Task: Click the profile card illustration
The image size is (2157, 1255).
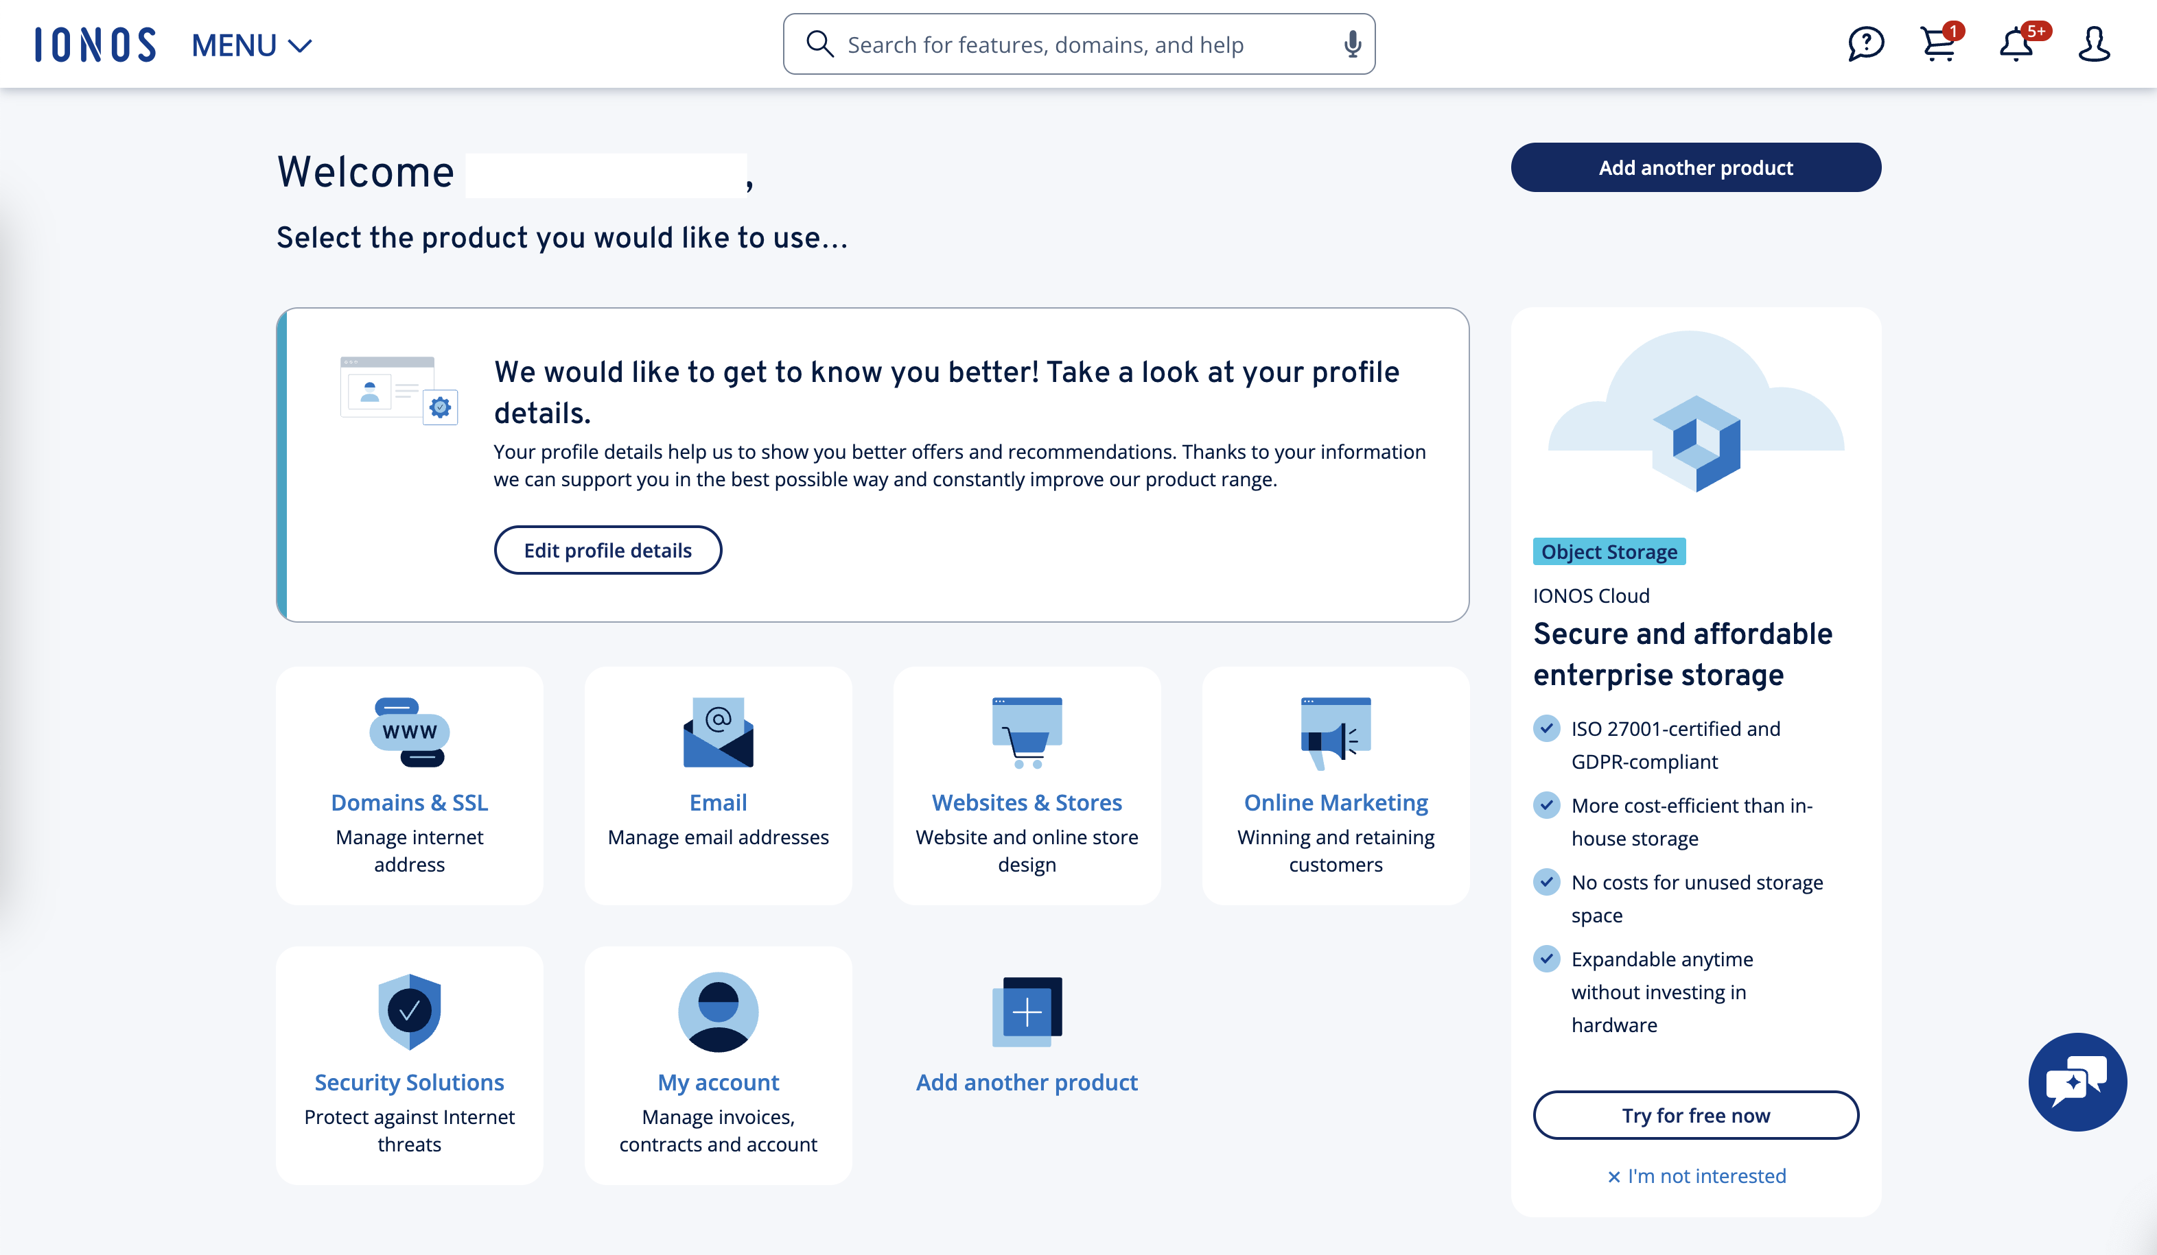Action: [399, 390]
